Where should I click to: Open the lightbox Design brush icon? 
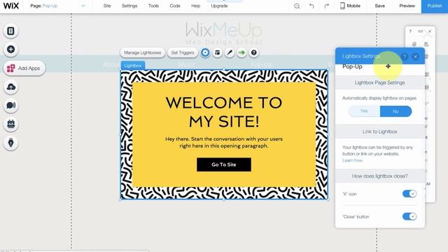click(230, 52)
